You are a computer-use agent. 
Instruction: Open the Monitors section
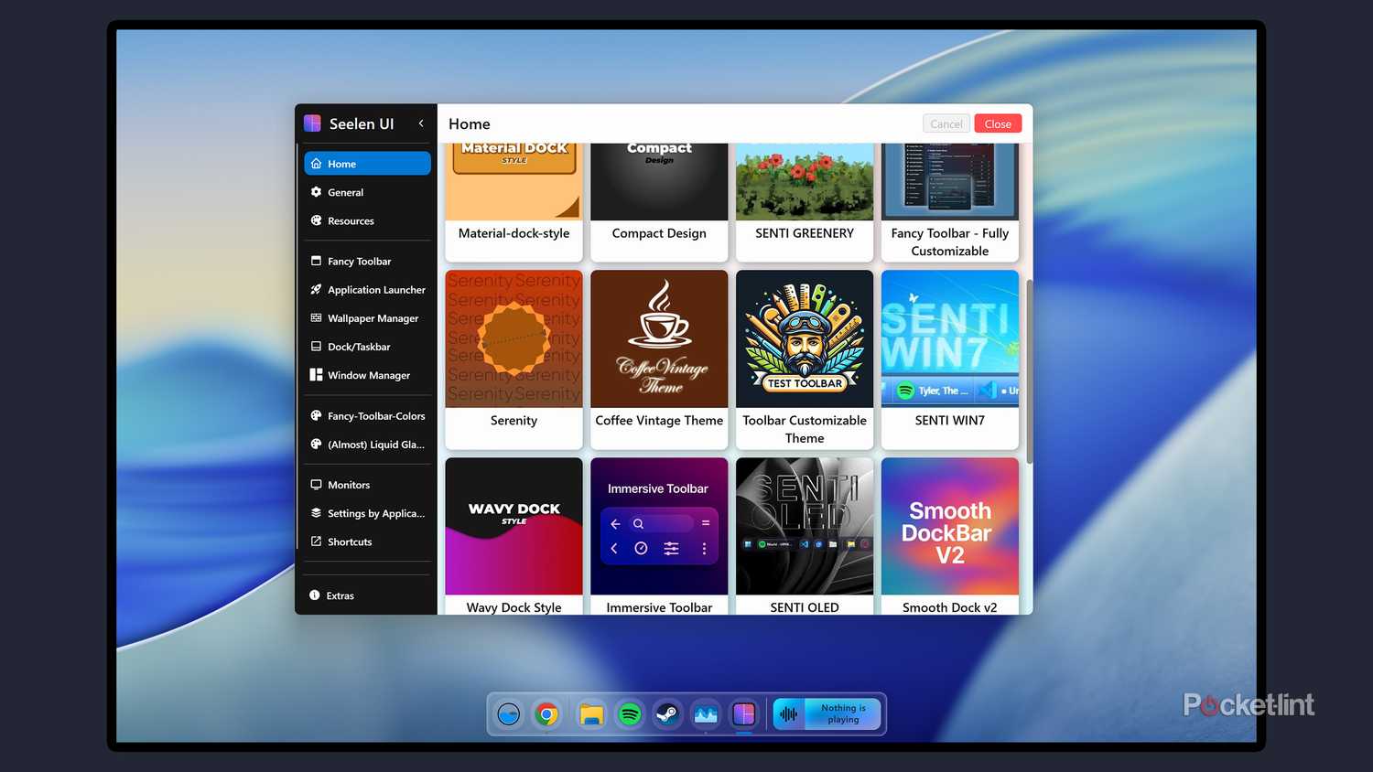pyautogui.click(x=367, y=485)
